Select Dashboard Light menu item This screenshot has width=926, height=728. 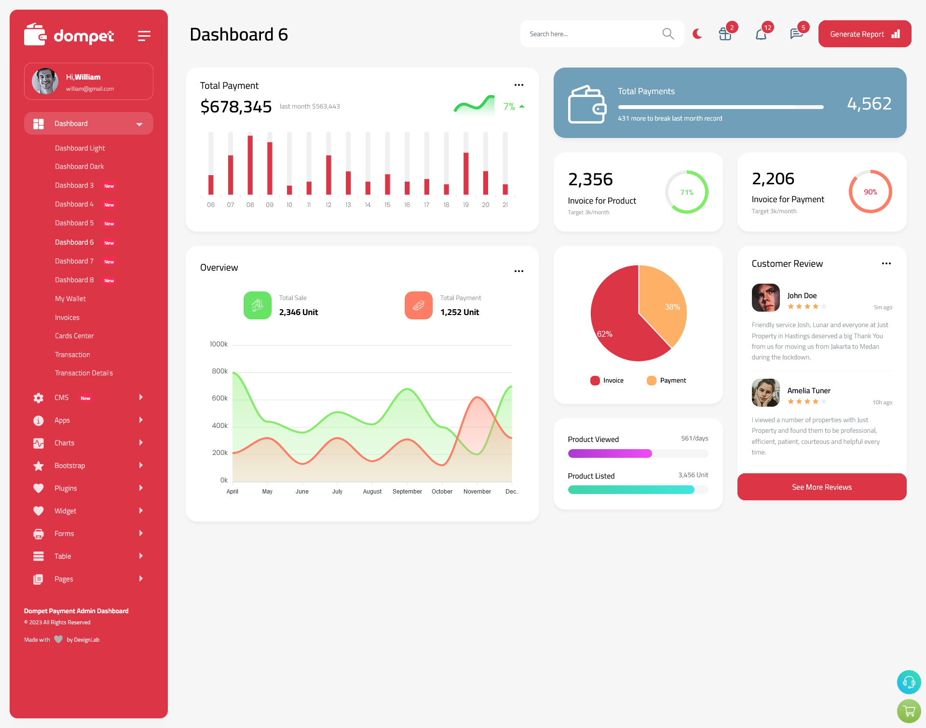tap(79, 148)
